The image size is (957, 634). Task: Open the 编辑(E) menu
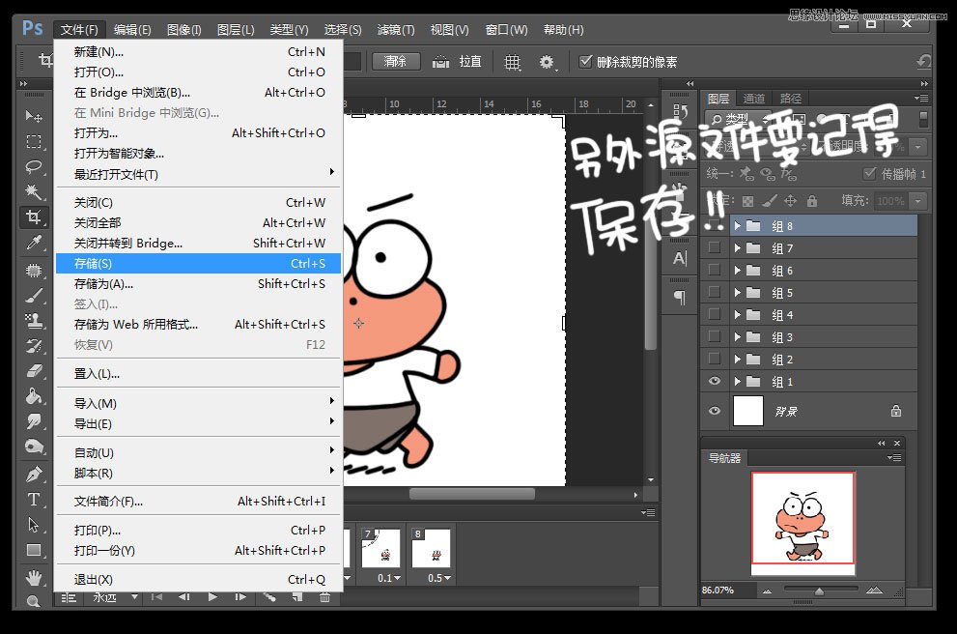[132, 29]
